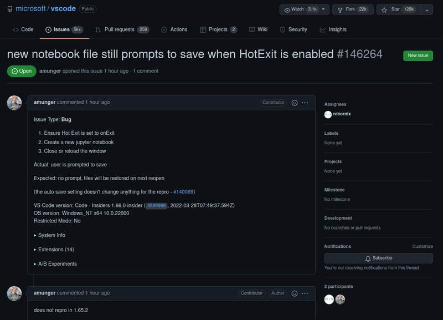
Task: Expand the Extensions (14) section
Action: pyautogui.click(x=54, y=250)
